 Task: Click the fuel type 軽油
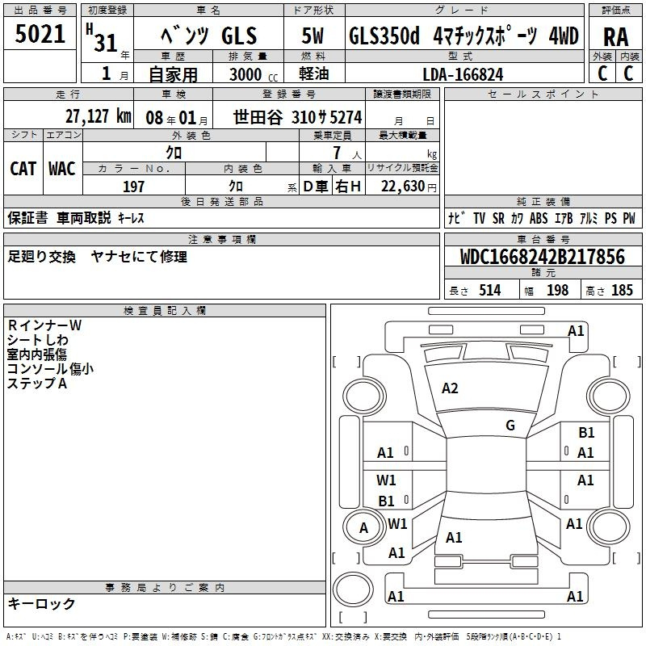click(314, 73)
